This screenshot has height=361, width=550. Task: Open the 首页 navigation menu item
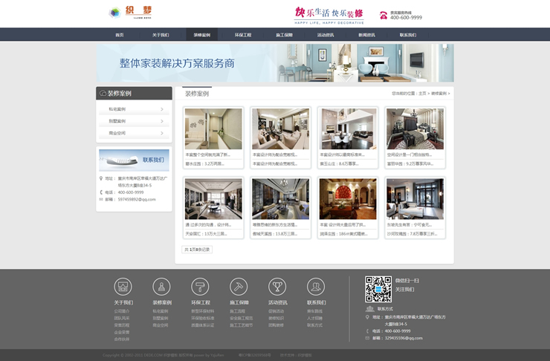tap(119, 35)
